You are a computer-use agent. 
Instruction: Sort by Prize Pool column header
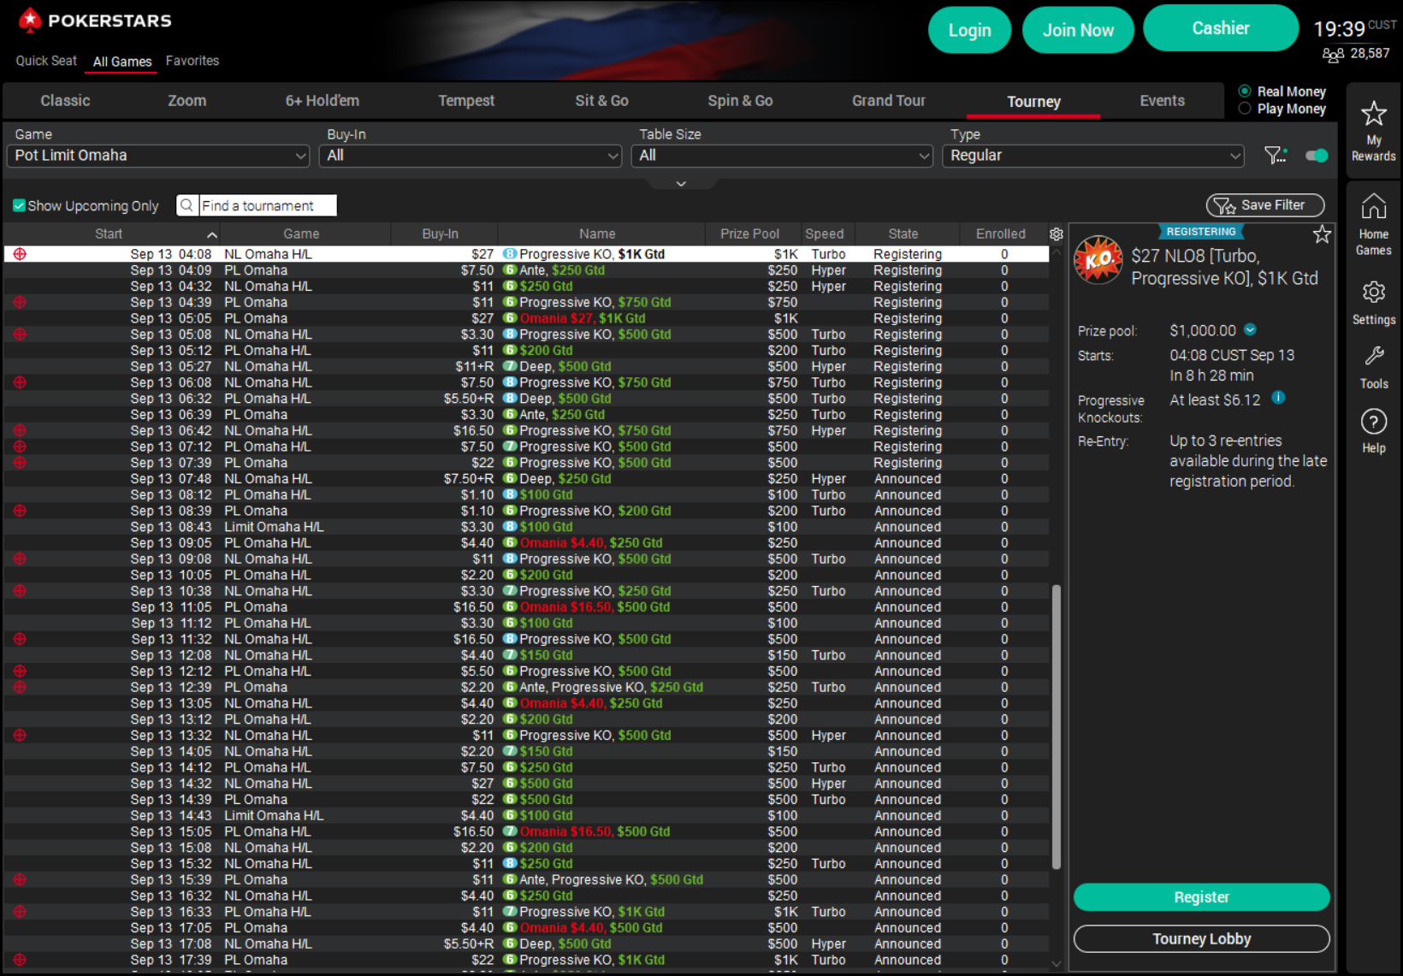pyautogui.click(x=749, y=234)
